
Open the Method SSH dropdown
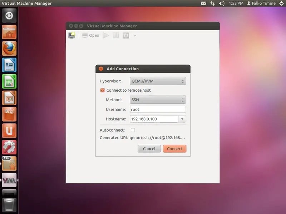coord(158,100)
